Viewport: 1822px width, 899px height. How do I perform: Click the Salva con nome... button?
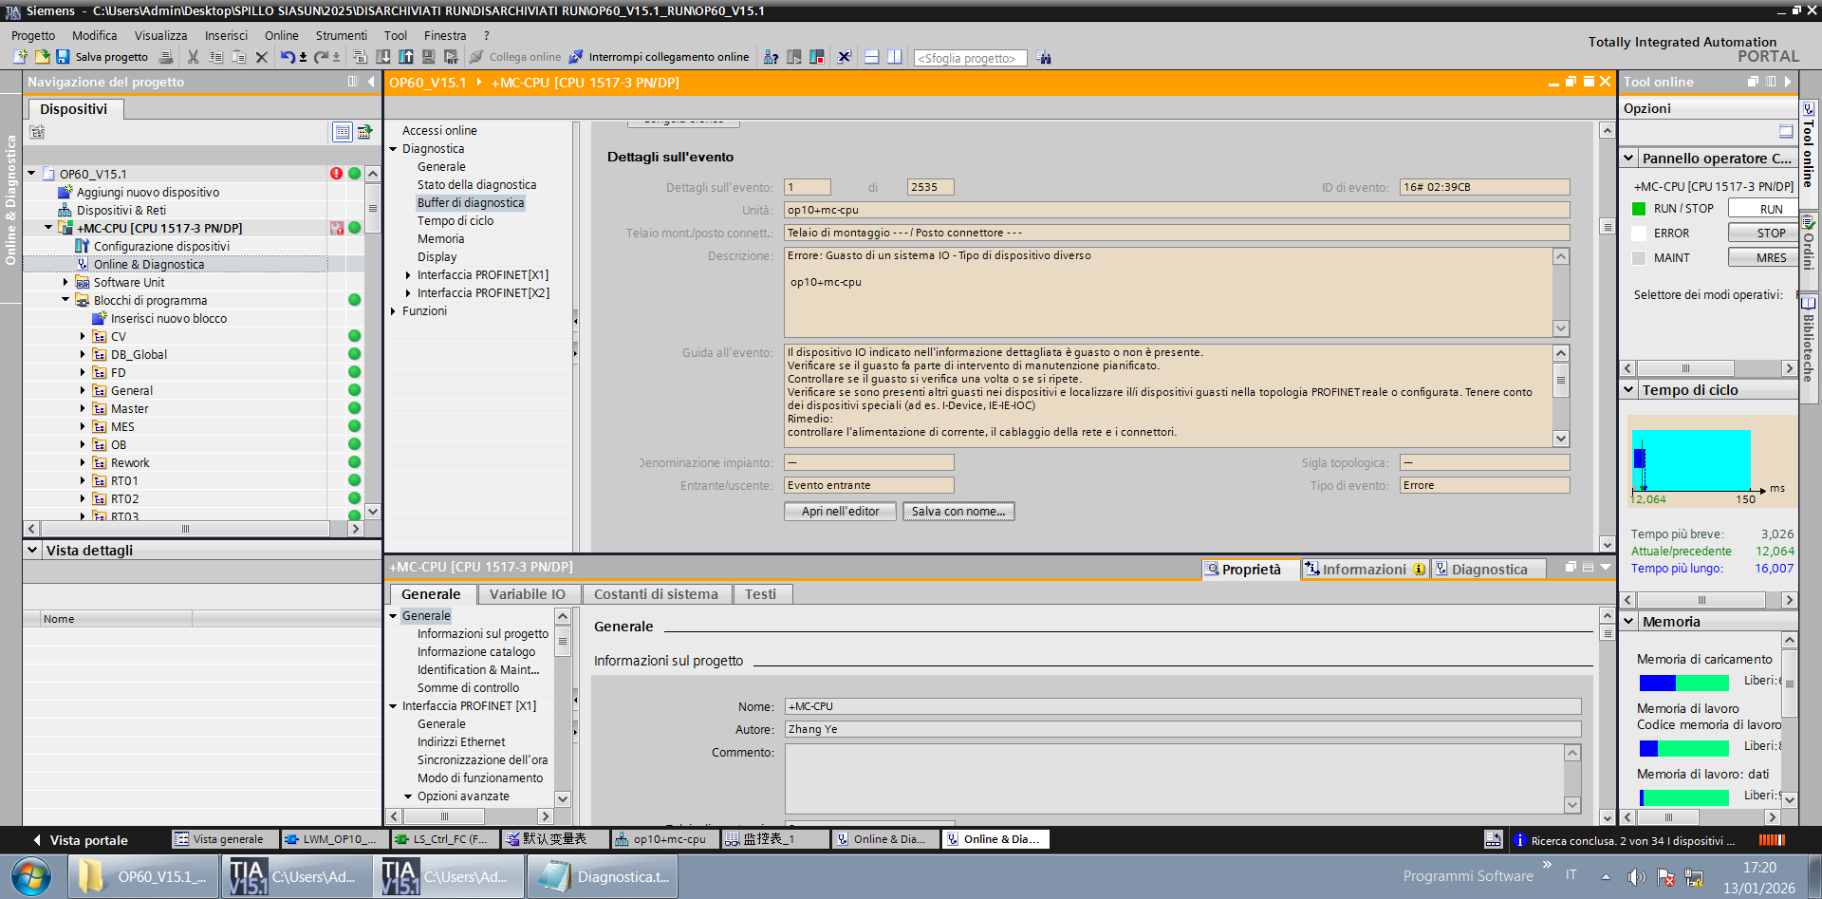pyautogui.click(x=957, y=512)
